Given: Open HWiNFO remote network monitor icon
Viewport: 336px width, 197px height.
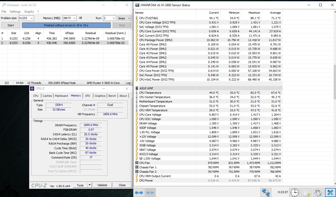Looking at the screenshot, I should point(266,192).
